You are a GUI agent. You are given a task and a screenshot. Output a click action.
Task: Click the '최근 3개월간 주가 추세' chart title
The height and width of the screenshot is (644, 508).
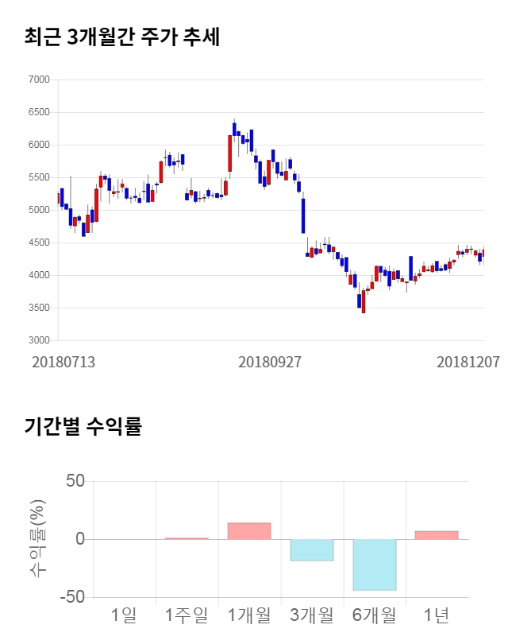pyautogui.click(x=122, y=37)
